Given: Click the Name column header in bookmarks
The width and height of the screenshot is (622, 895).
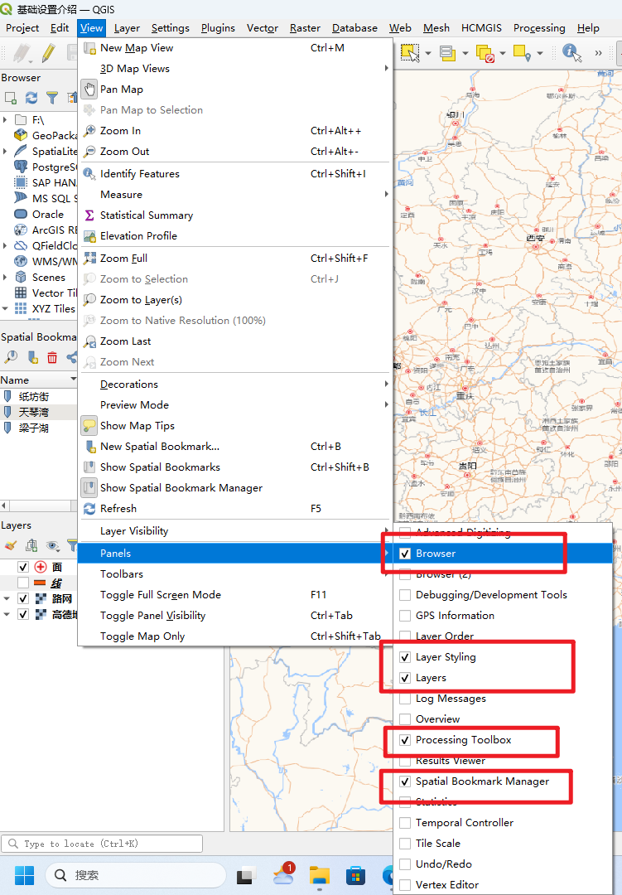Looking at the screenshot, I should point(38,380).
